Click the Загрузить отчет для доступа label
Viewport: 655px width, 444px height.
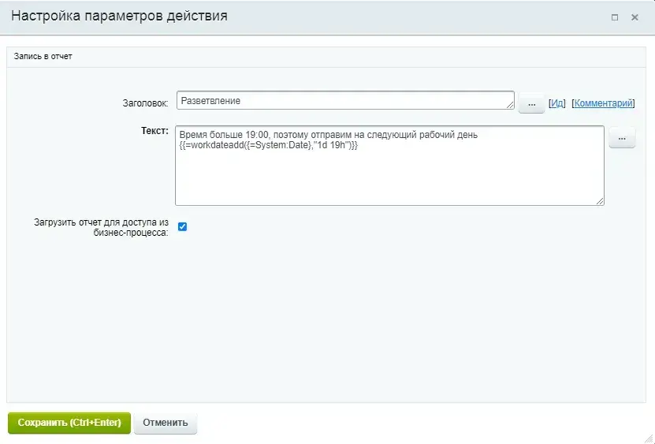pos(101,227)
